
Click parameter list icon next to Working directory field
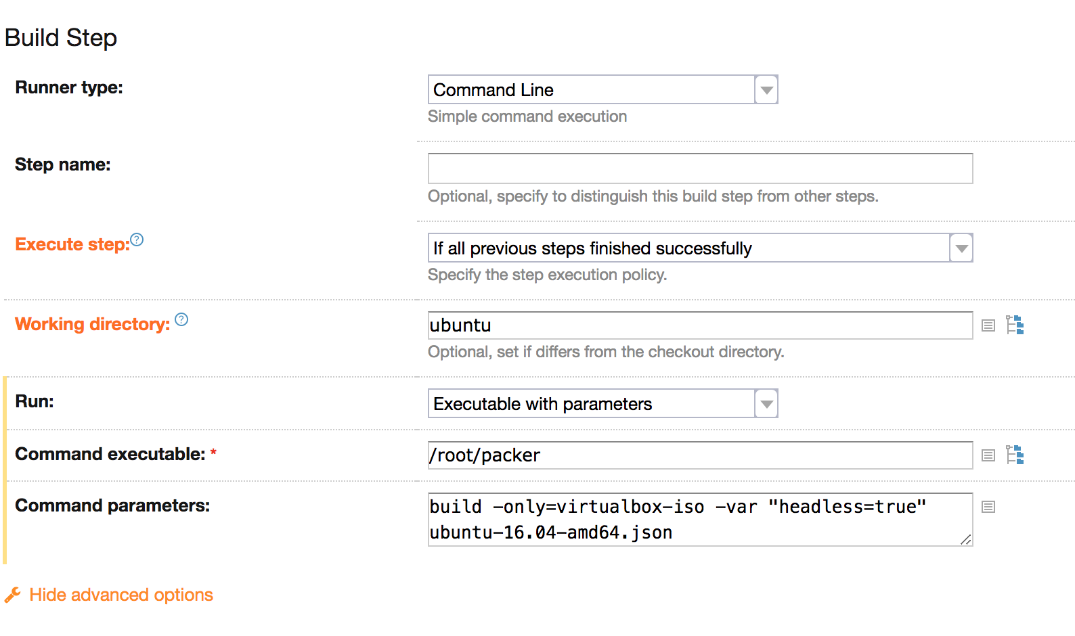point(988,325)
